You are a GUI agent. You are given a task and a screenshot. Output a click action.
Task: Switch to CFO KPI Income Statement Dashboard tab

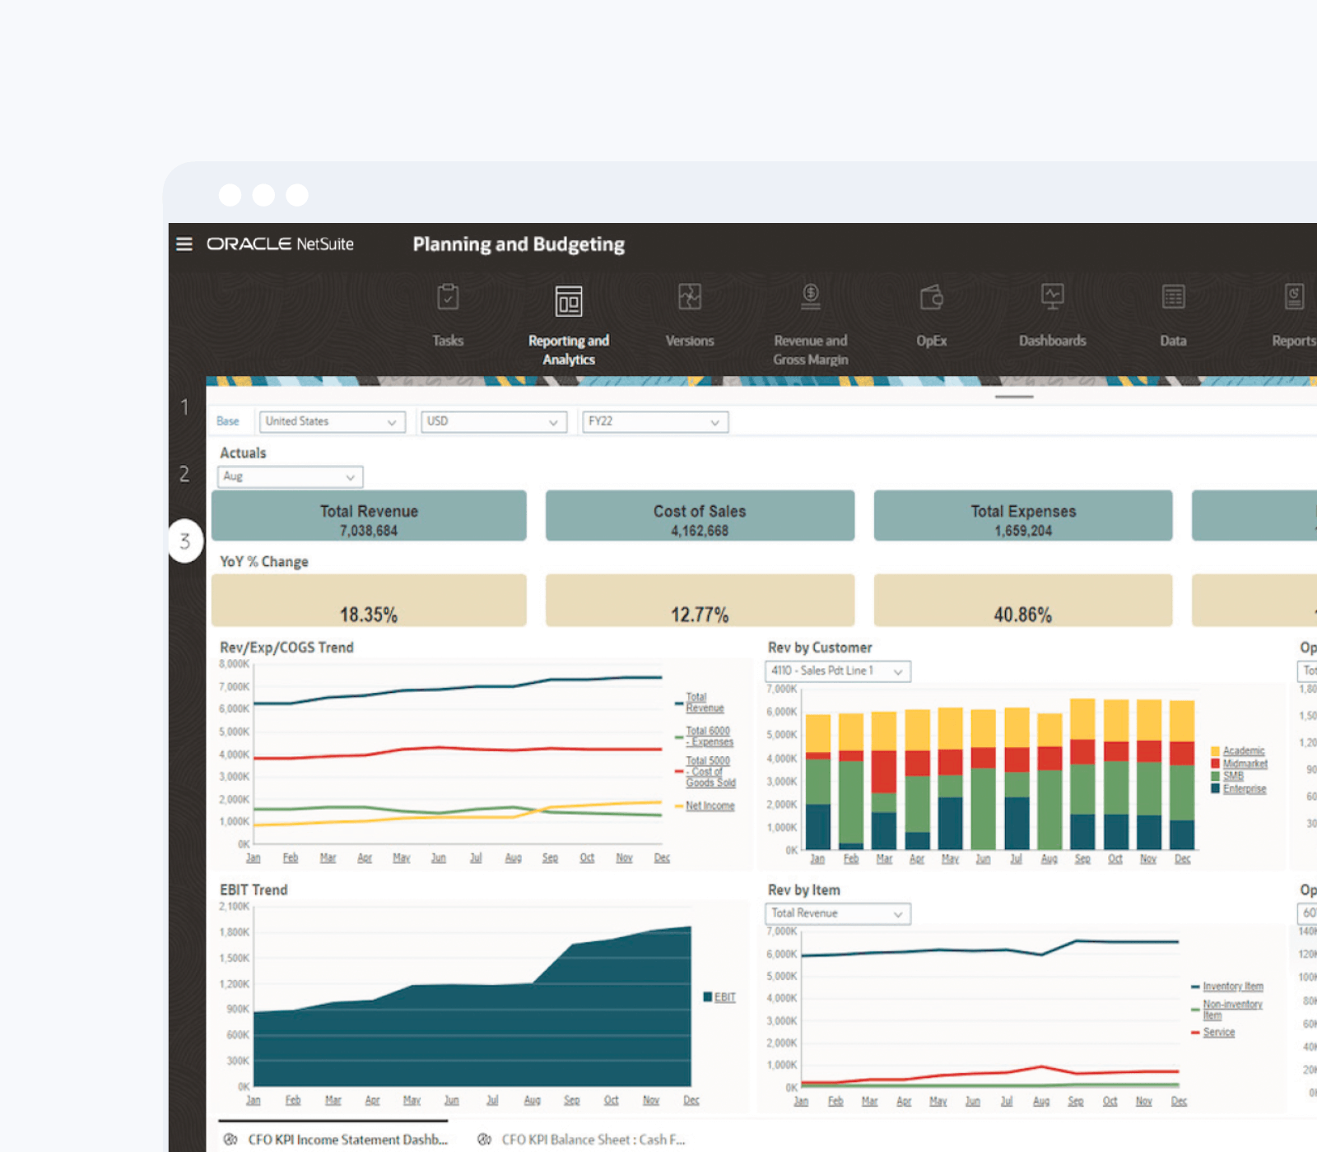coord(348,1140)
